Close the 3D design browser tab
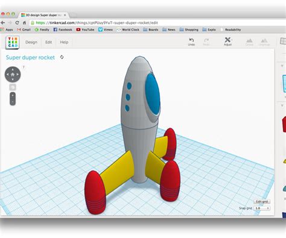 (65, 15)
